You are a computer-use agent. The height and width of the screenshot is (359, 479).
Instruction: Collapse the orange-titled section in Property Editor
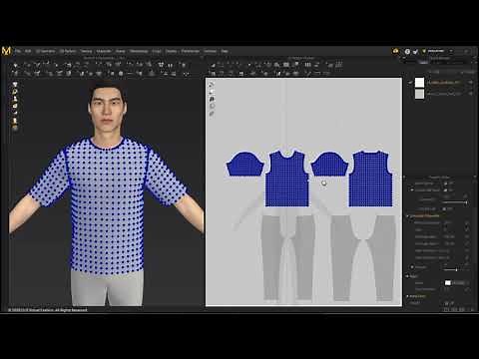click(x=408, y=216)
